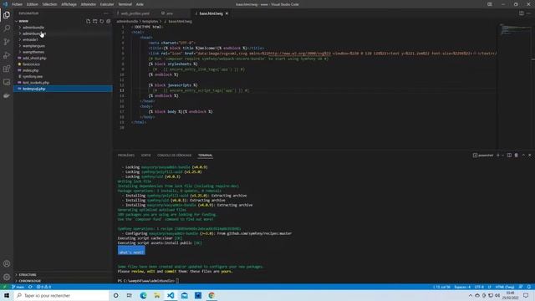The image size is (535, 301).
Task: Expand the STRUCTURE section
Action: coord(28,275)
